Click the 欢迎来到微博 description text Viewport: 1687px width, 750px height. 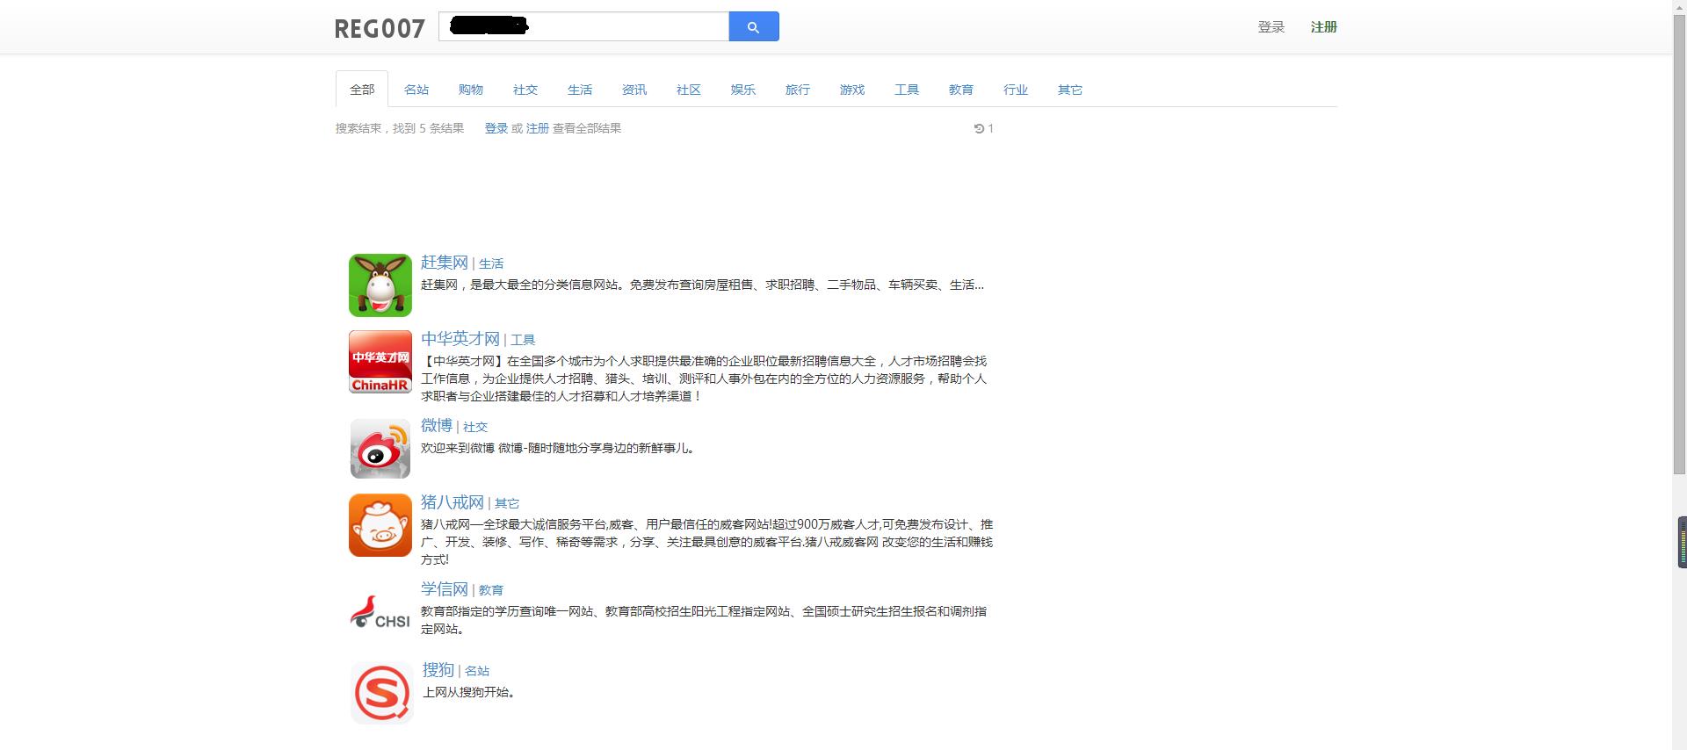point(559,448)
